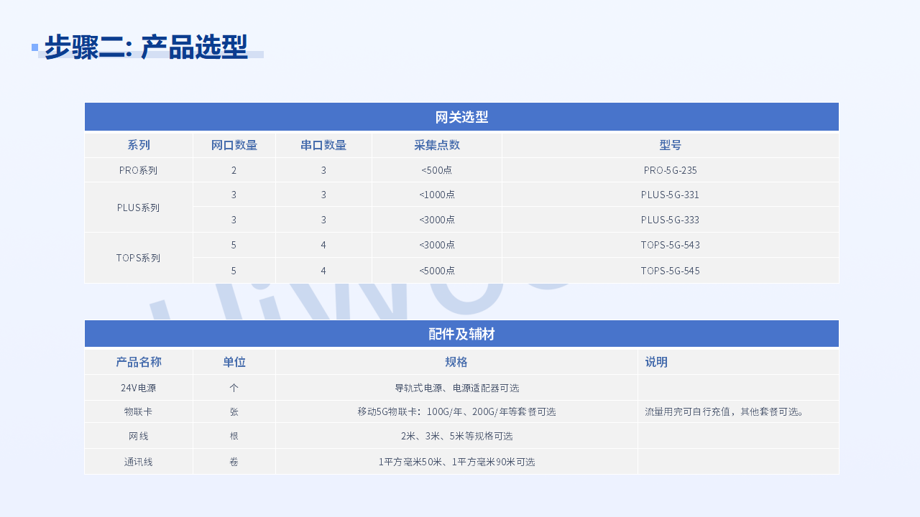Select the PLUS系列 cell
Viewport: 920px width, 517px height.
(x=139, y=208)
